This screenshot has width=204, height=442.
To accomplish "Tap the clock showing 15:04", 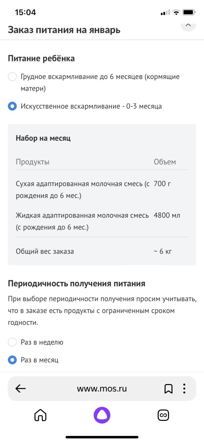I will click(26, 13).
